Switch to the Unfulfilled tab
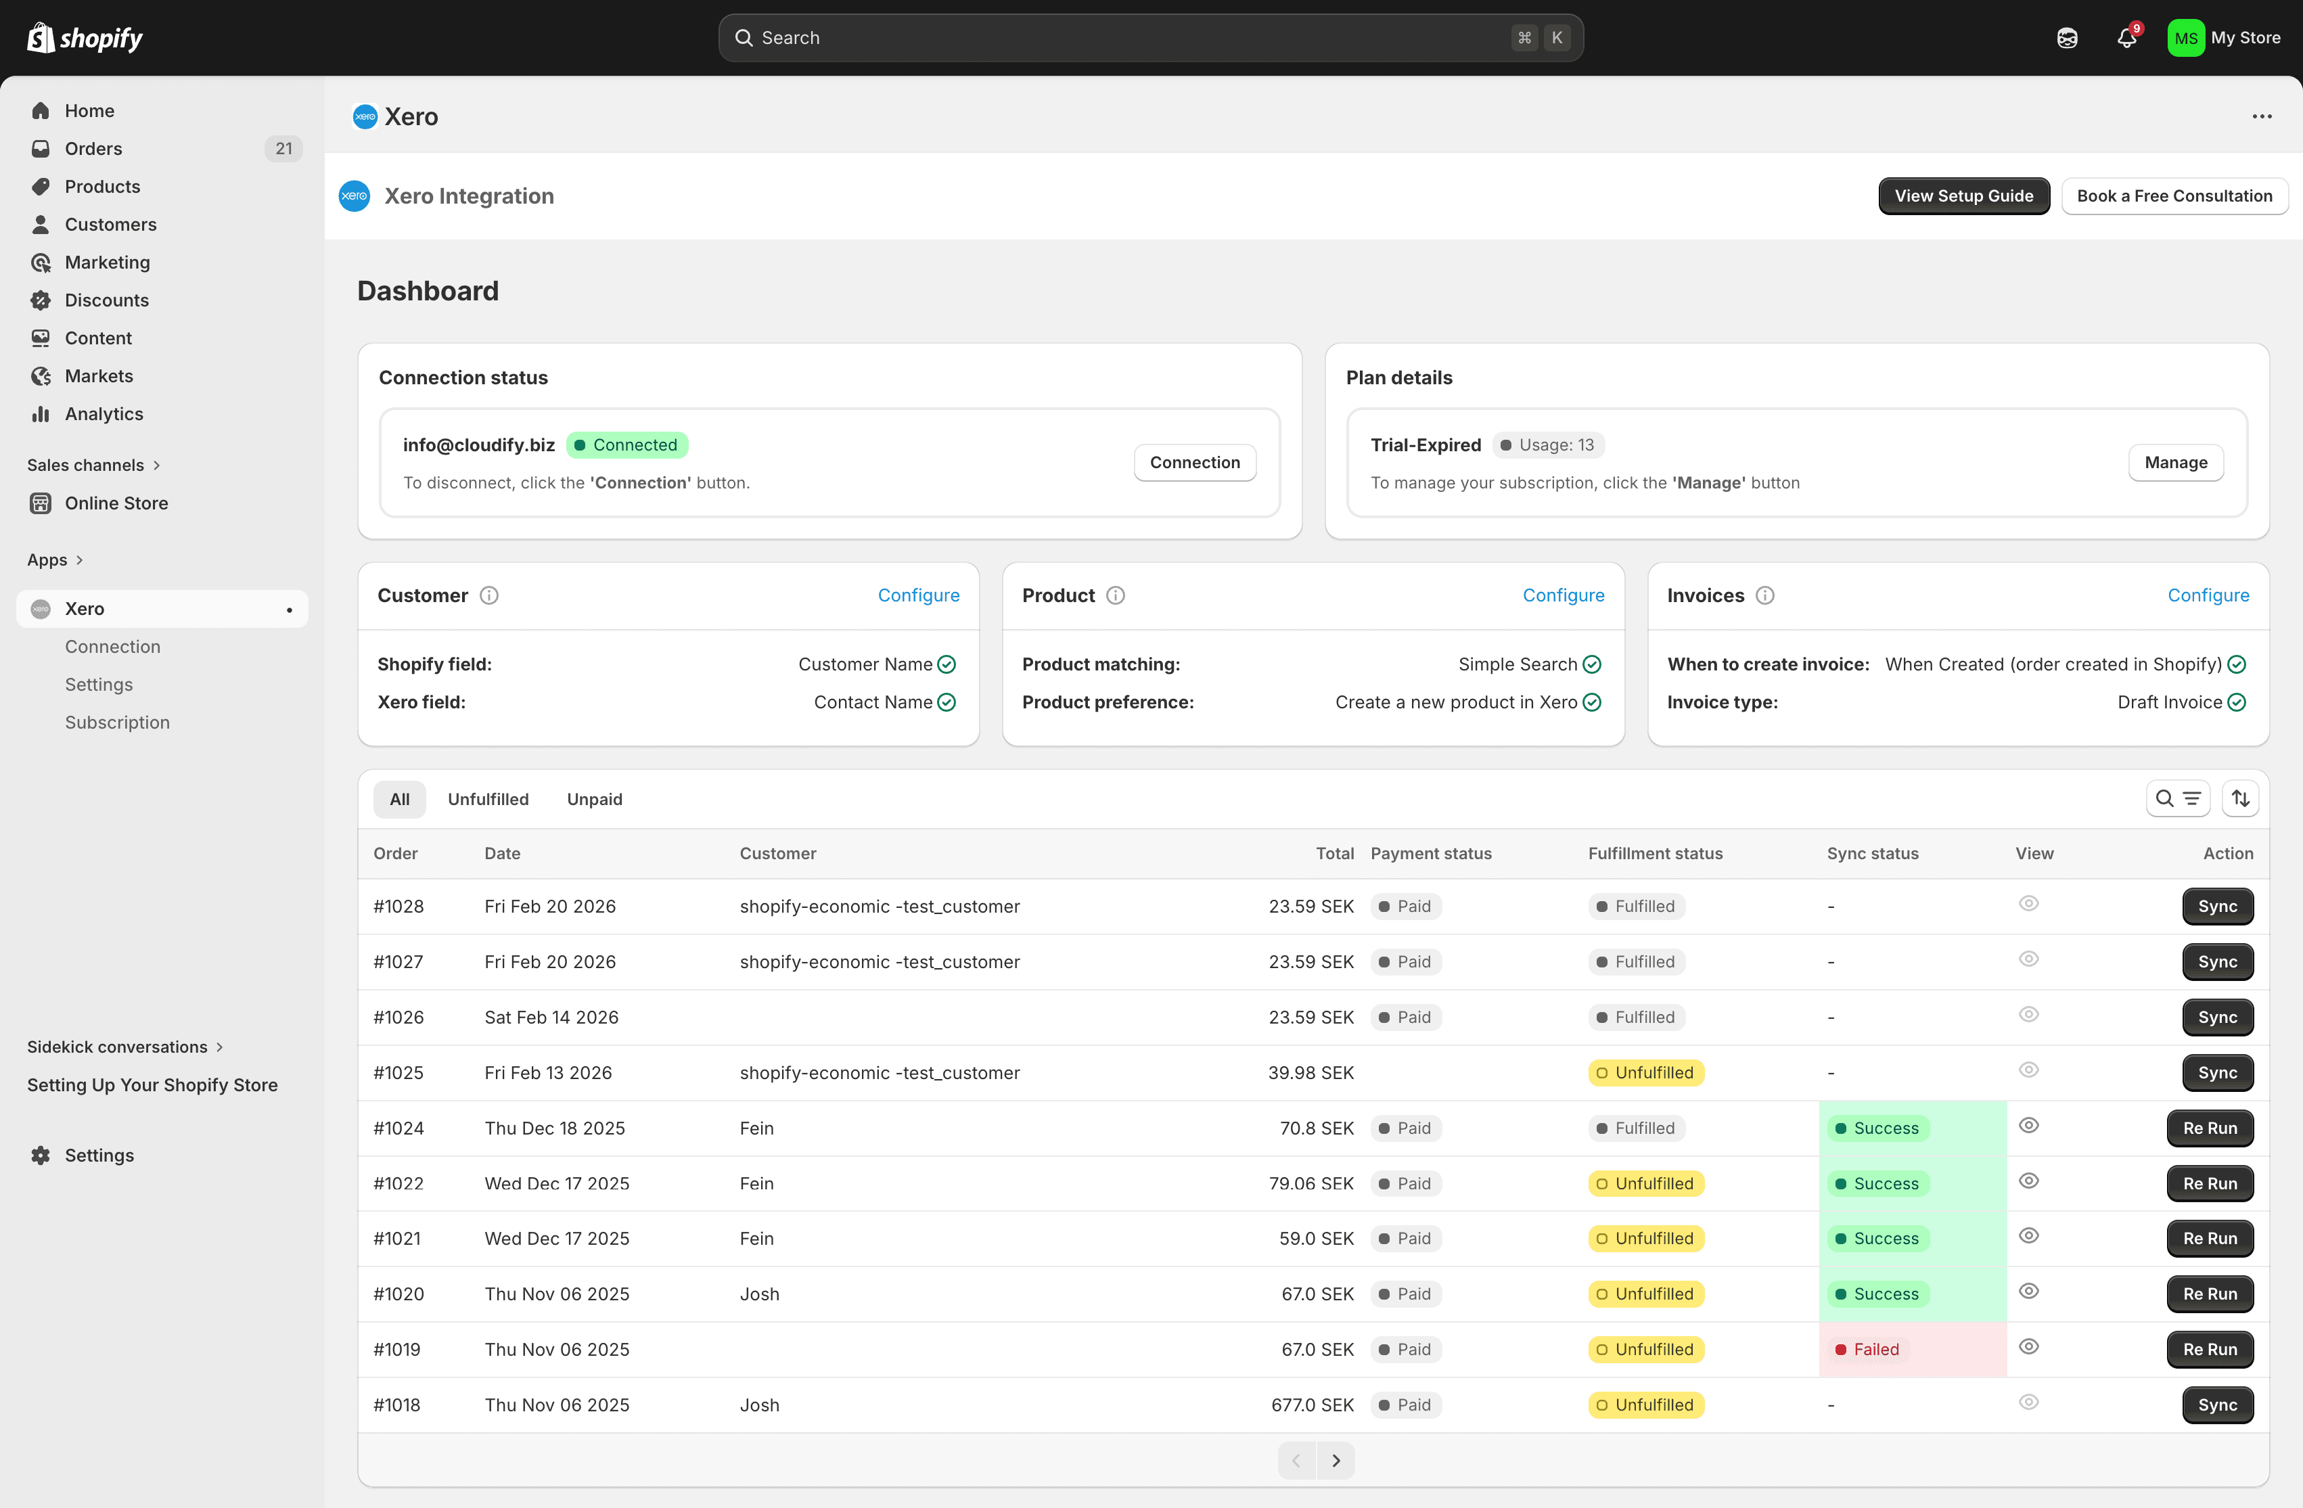This screenshot has height=1508, width=2303. pyautogui.click(x=488, y=800)
